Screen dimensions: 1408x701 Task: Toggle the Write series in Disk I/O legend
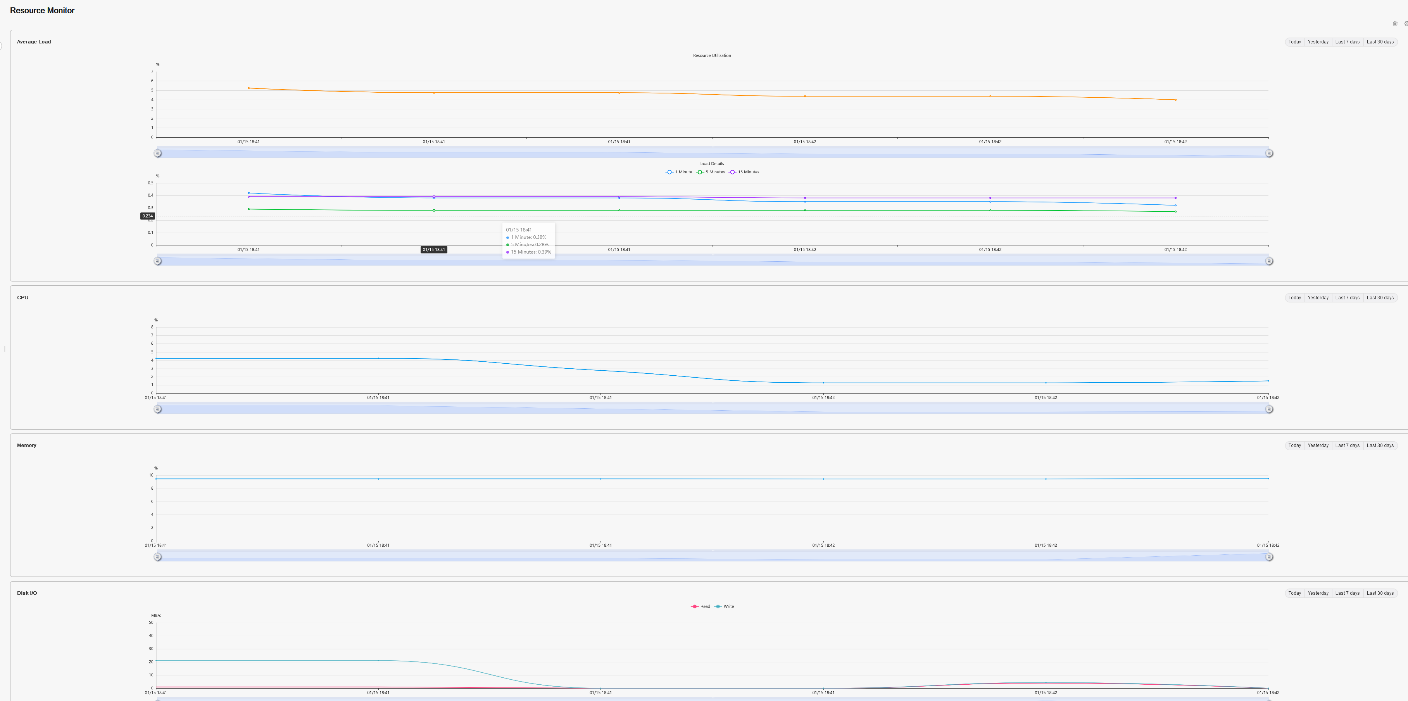(x=724, y=606)
